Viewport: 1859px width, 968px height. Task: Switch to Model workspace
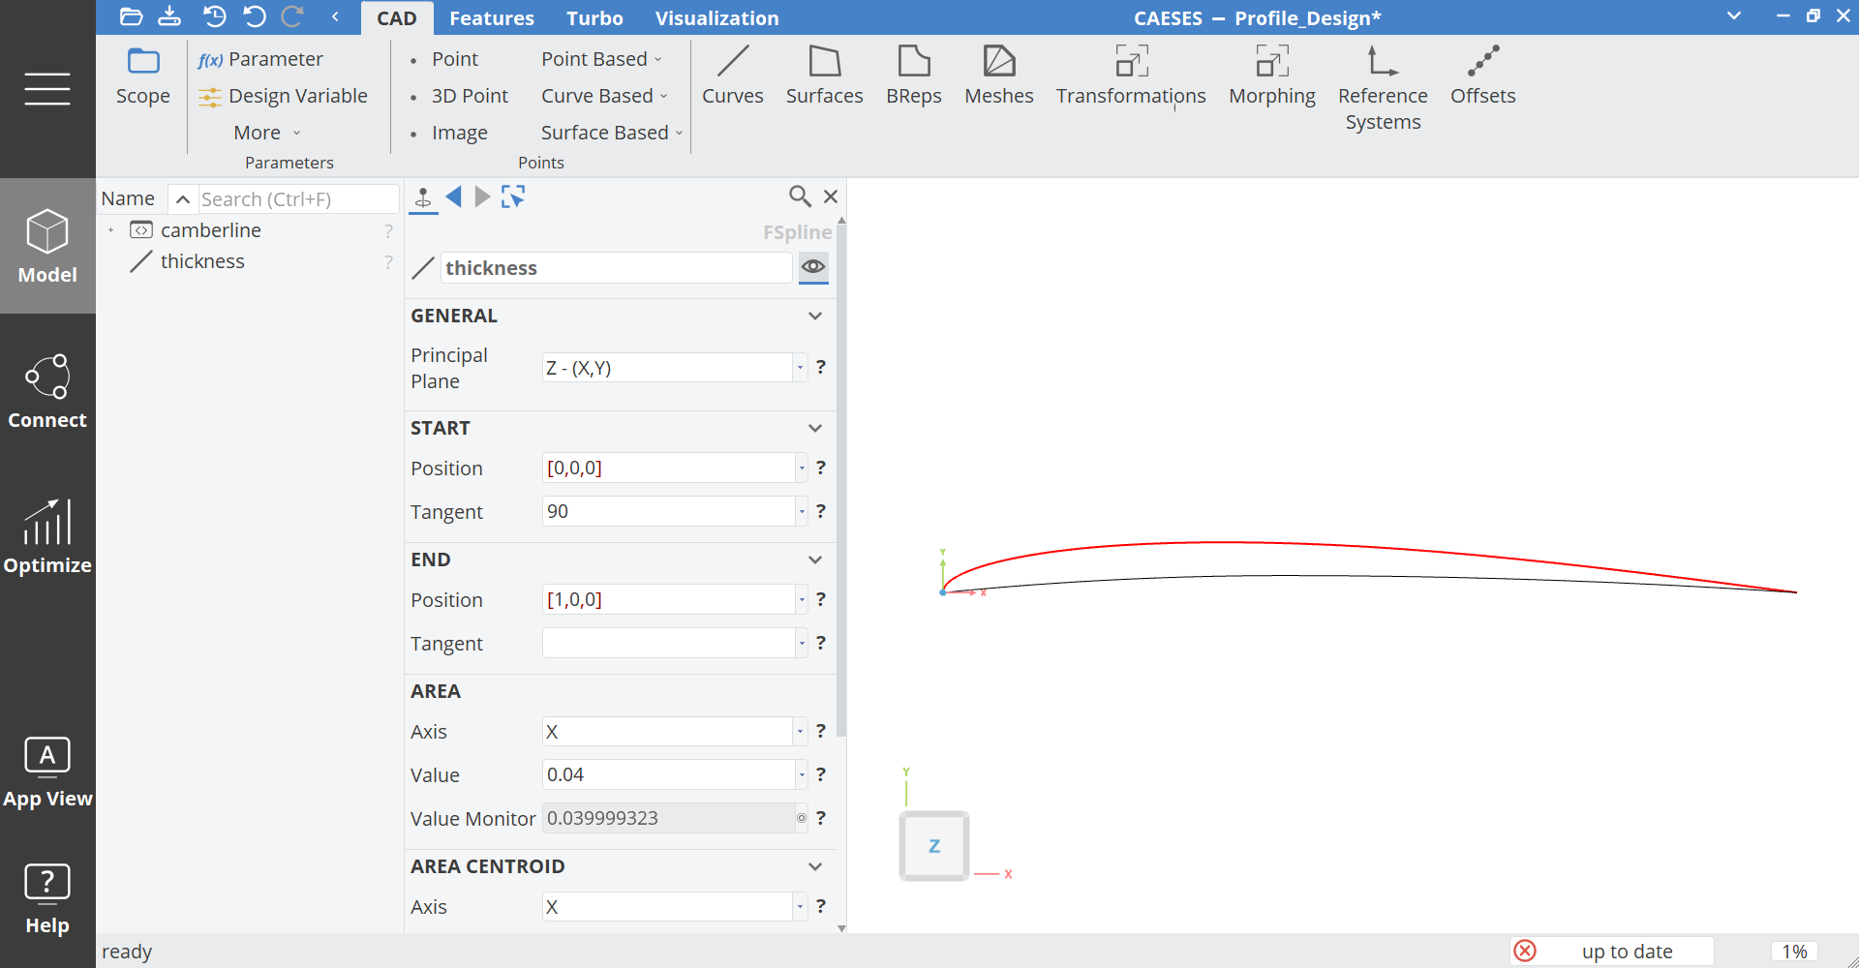point(47,246)
